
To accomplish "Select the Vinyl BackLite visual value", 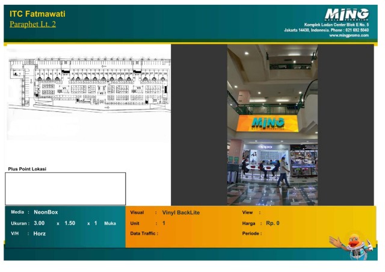I will [180, 212].
